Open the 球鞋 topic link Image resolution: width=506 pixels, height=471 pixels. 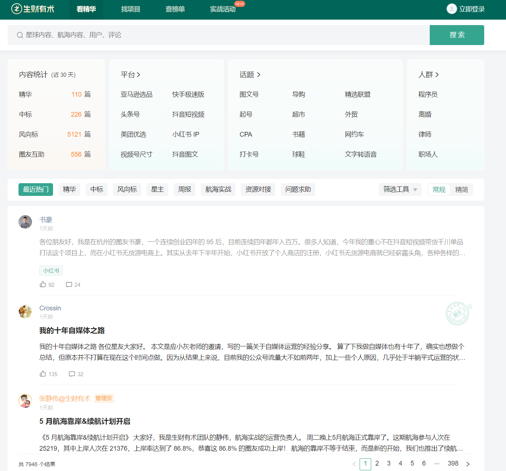pyautogui.click(x=299, y=154)
